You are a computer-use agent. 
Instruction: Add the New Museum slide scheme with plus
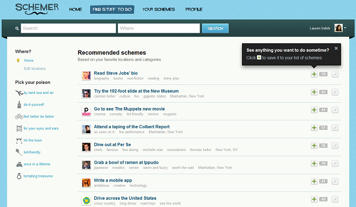click(x=314, y=92)
